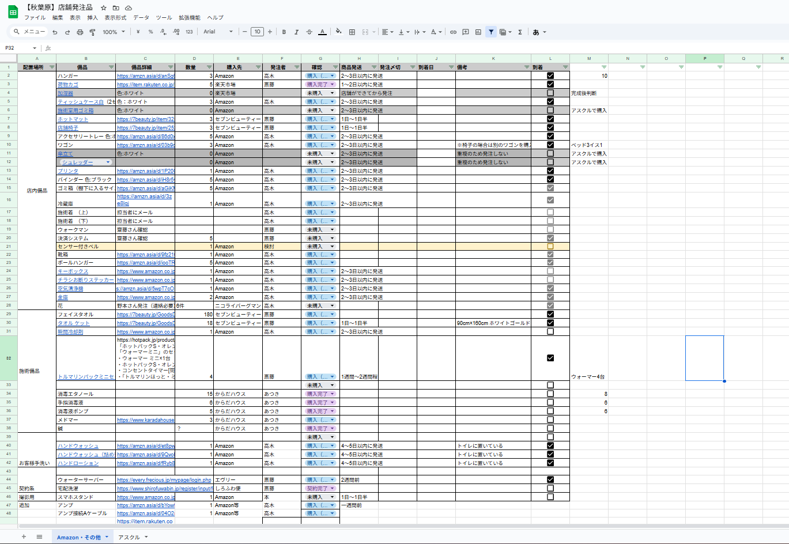Open the 100% zoom dropdown

(x=114, y=32)
